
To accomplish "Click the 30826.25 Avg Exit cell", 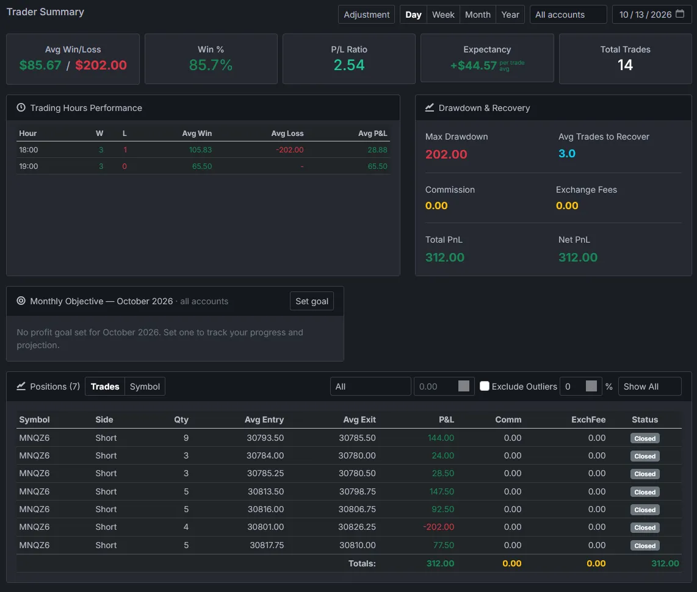I will coord(357,527).
